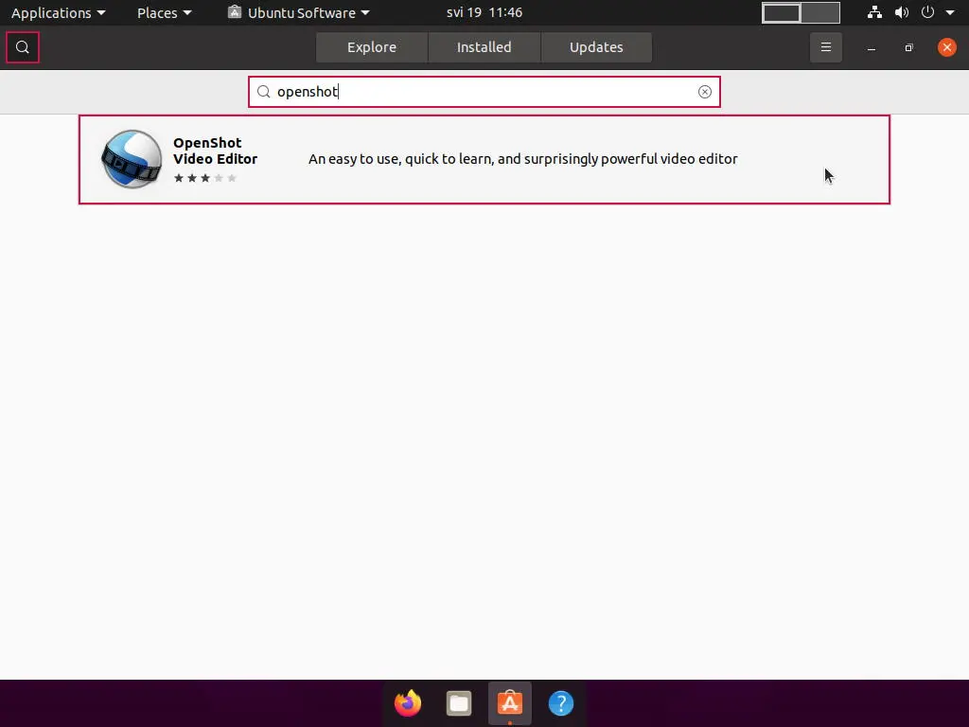Restore the Ubuntu Software window size
This screenshot has height=727, width=969.
point(909,47)
